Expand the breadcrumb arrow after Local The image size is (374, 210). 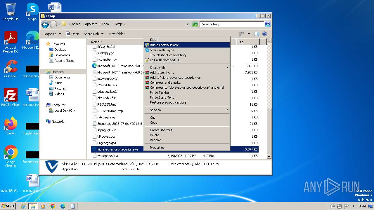pyautogui.click(x=112, y=24)
